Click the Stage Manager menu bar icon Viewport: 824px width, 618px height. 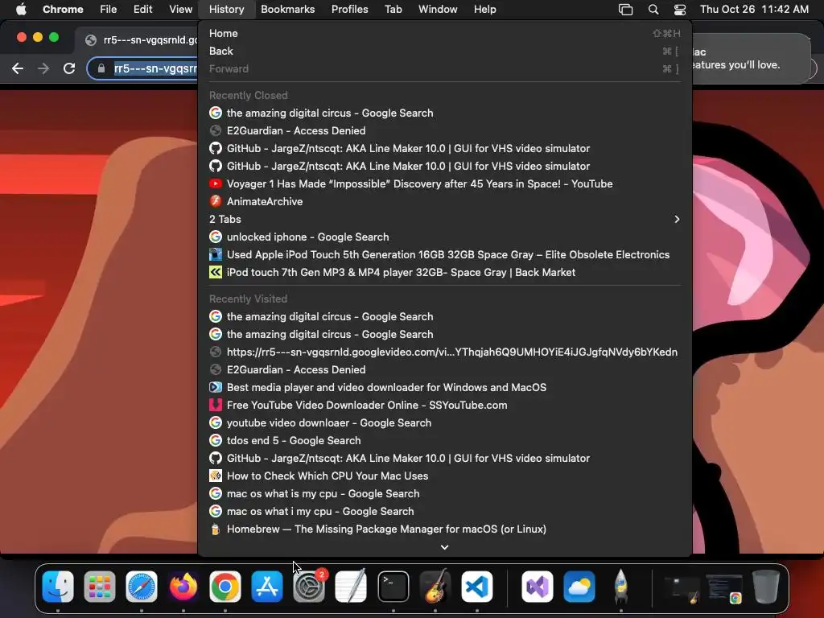point(625,9)
